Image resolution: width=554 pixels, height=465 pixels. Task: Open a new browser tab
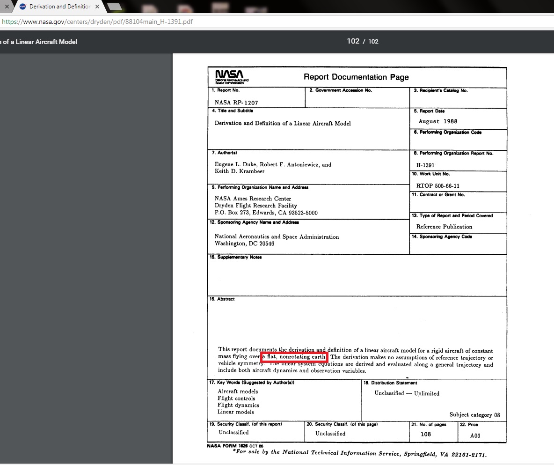coord(114,7)
